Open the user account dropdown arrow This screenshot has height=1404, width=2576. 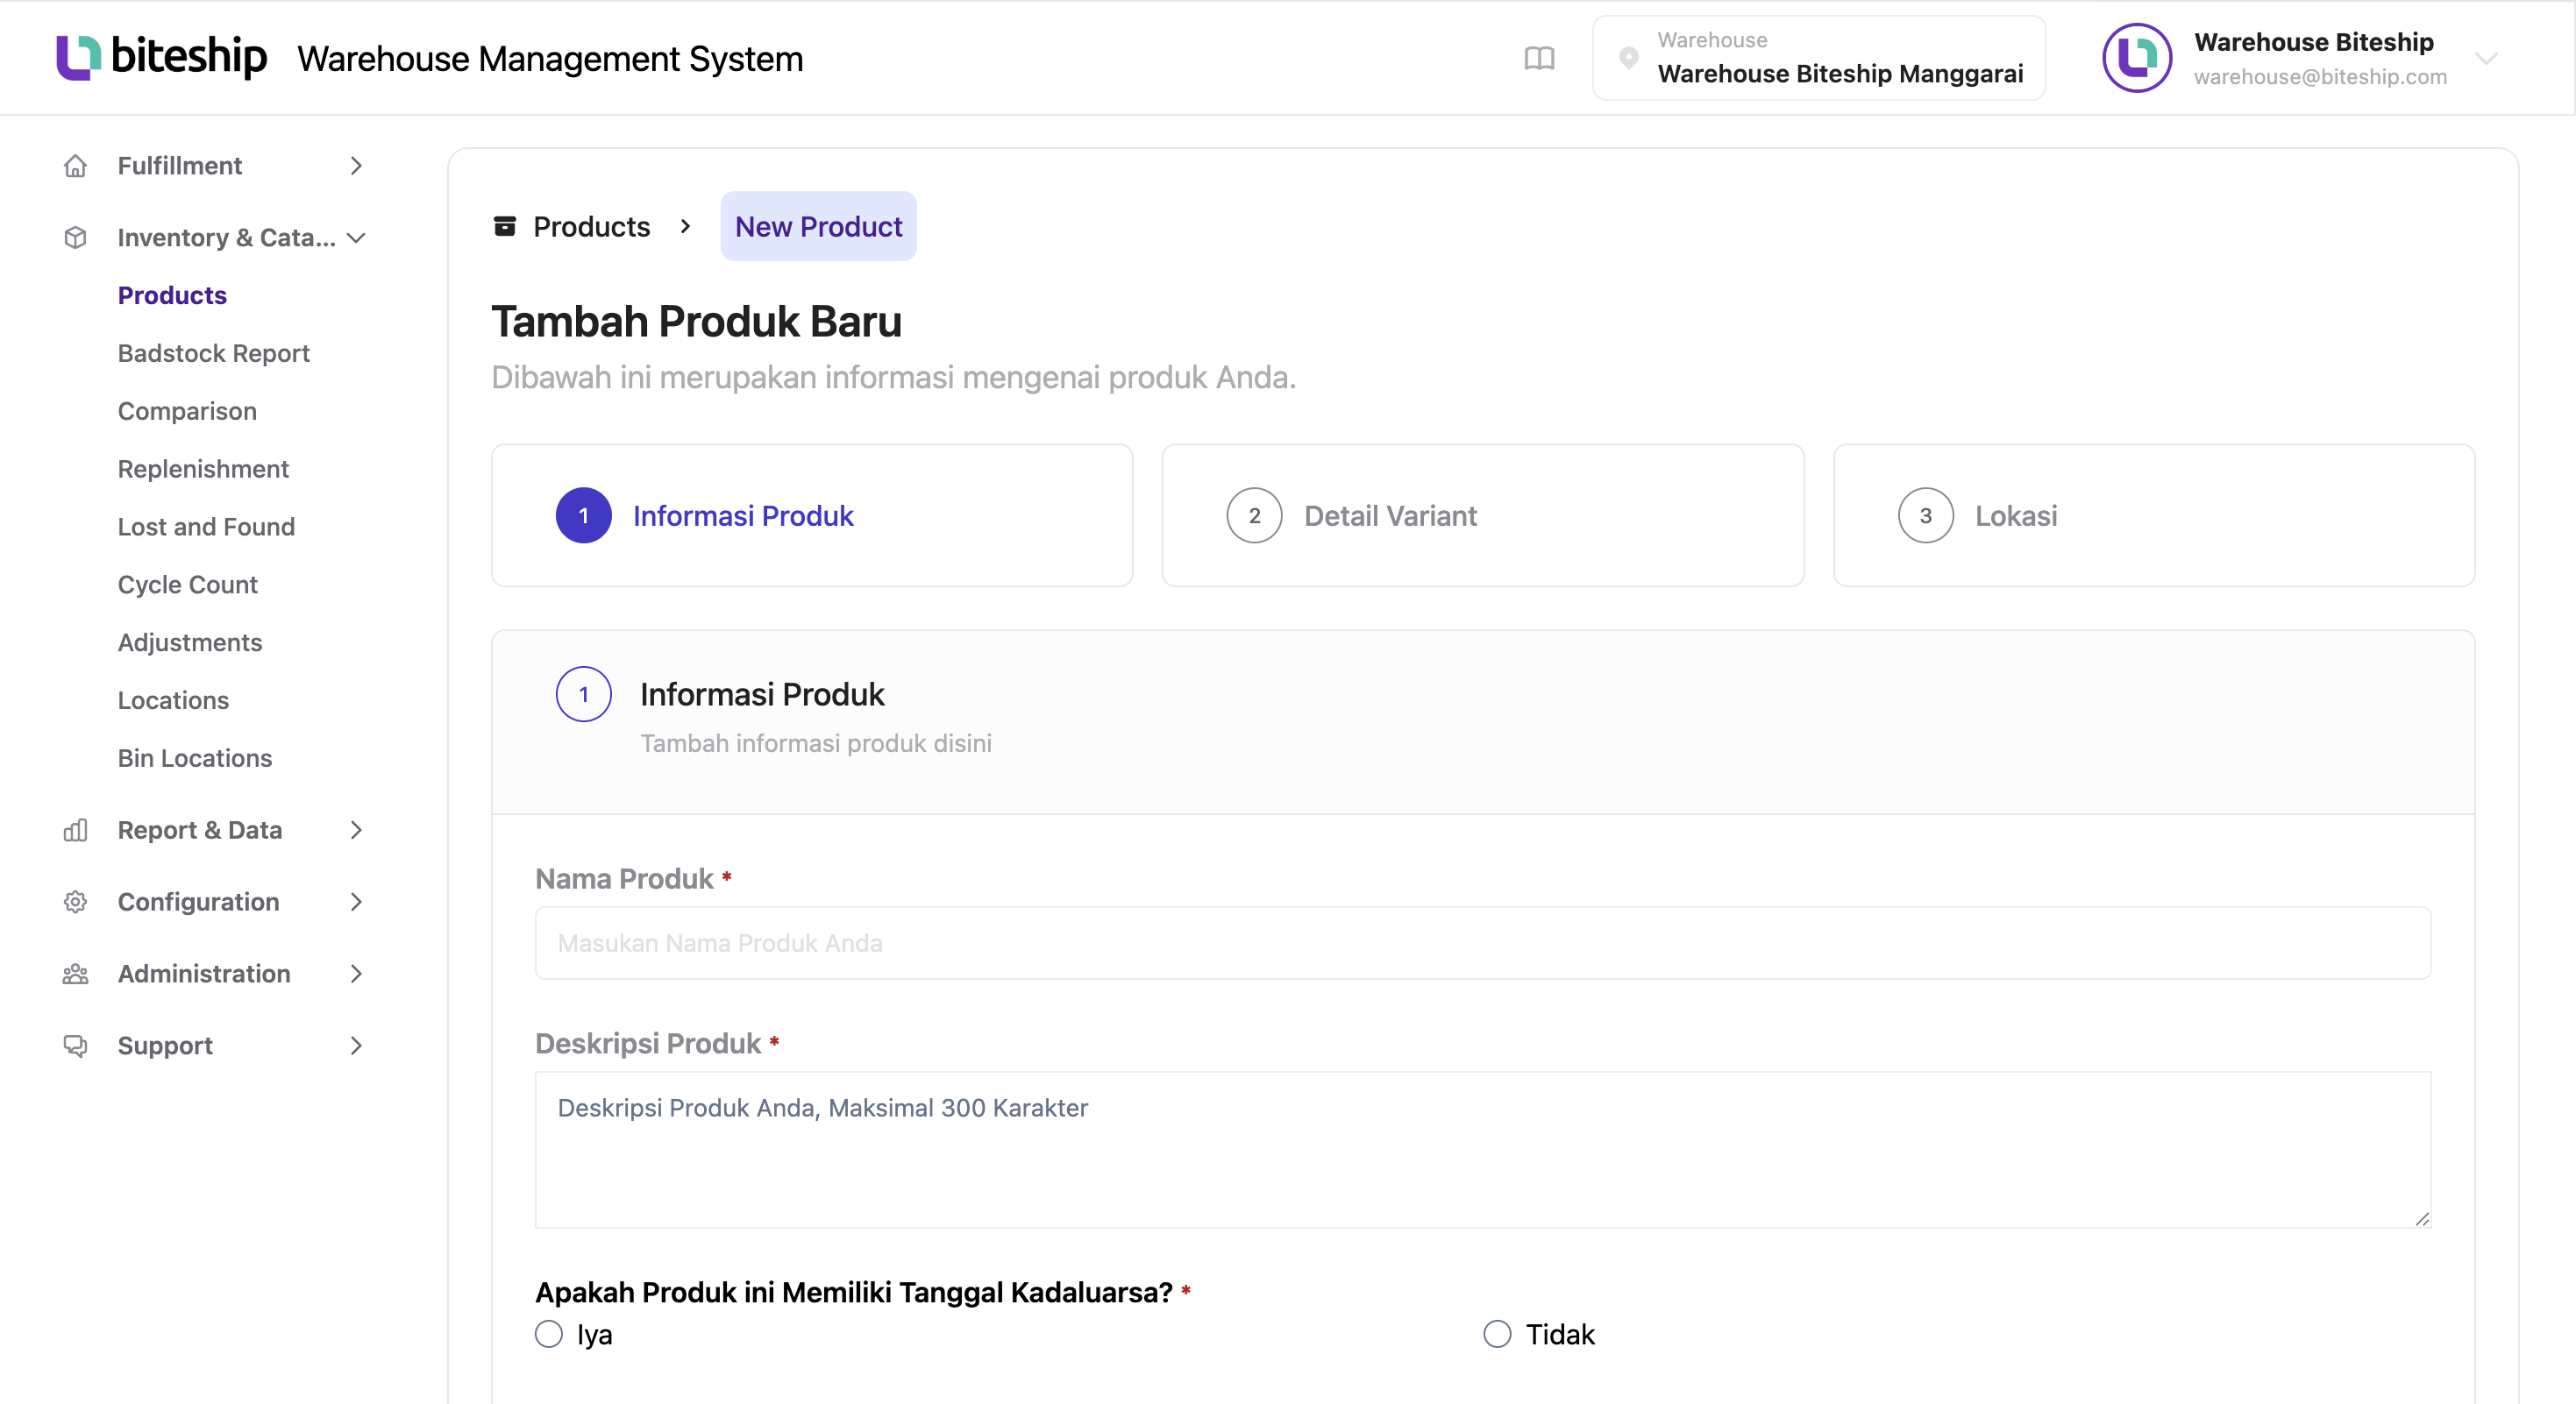2487,58
